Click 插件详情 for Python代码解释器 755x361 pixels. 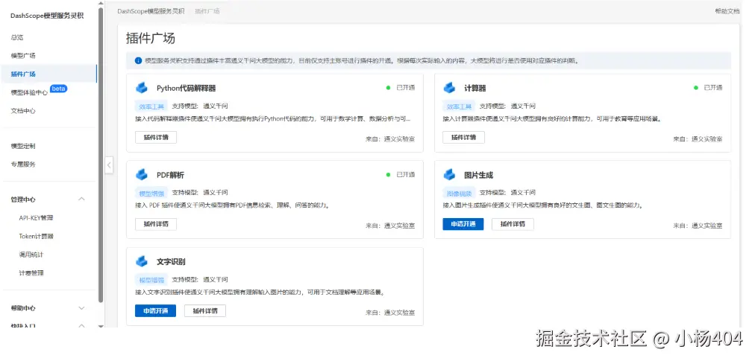156,137
